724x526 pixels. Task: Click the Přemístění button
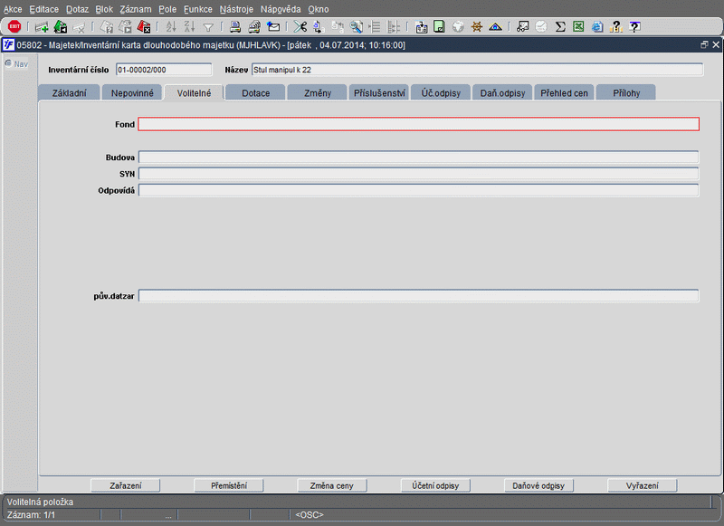pos(229,485)
